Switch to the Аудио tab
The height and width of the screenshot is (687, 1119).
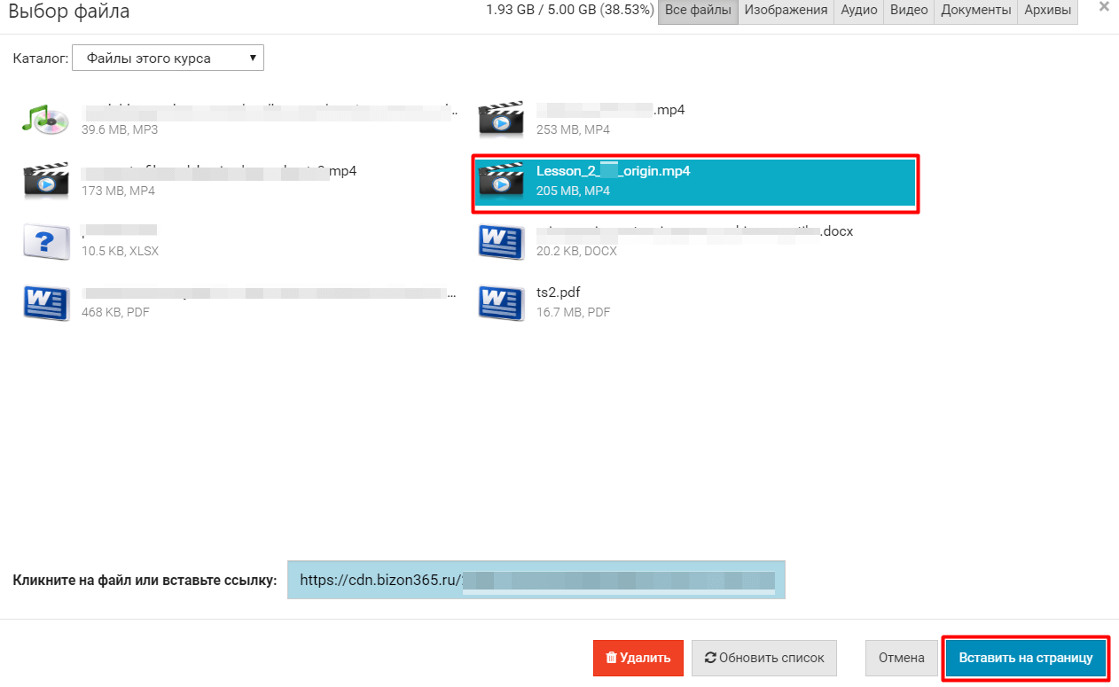tap(858, 11)
